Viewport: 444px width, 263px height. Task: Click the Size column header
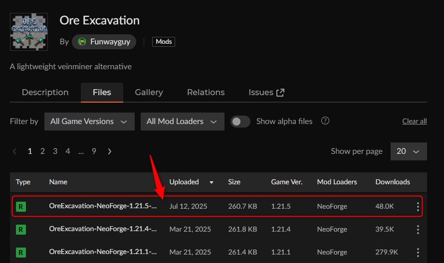[234, 182]
